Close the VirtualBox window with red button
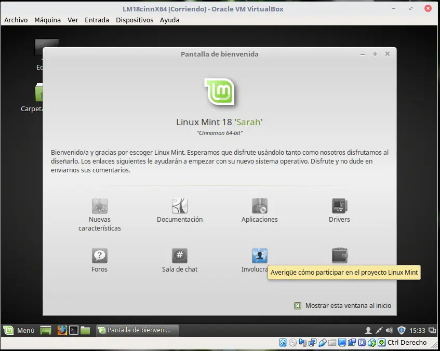Screen dimensions: 440x351 coord(428,8)
